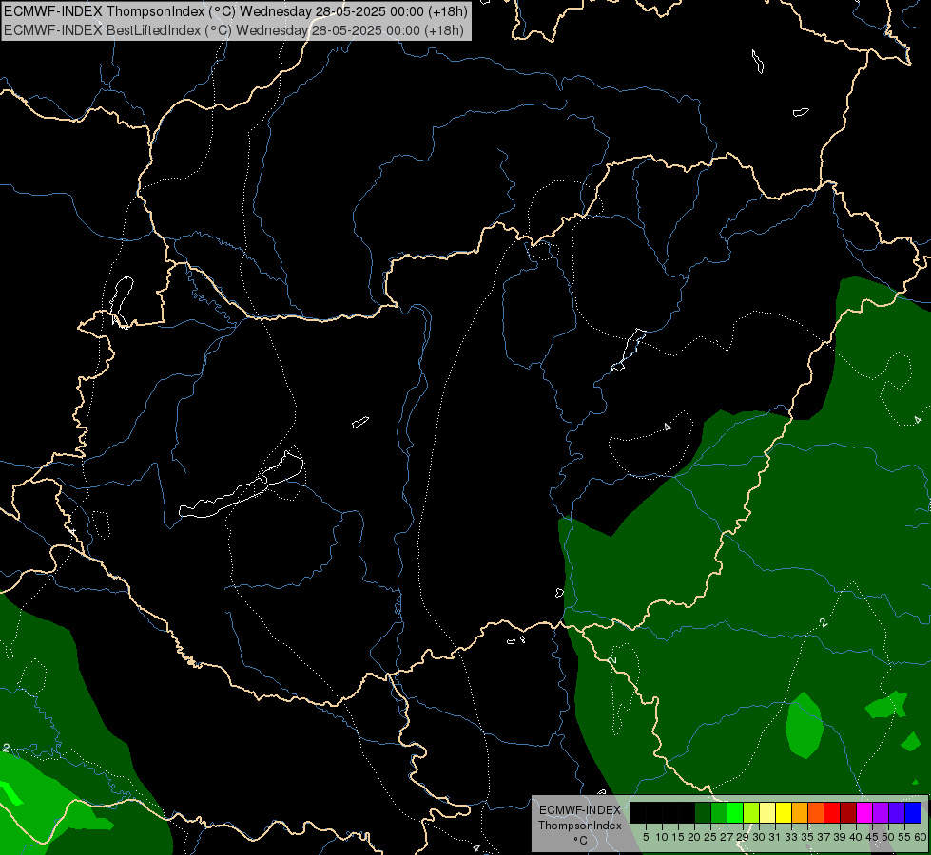Click the legend tick label '39'
Viewport: 931px width, 855px height.
coord(840,837)
